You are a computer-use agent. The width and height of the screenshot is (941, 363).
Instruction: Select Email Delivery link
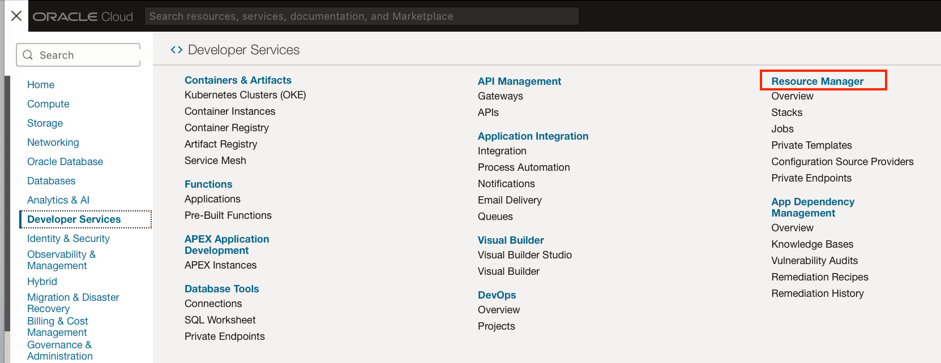(510, 200)
